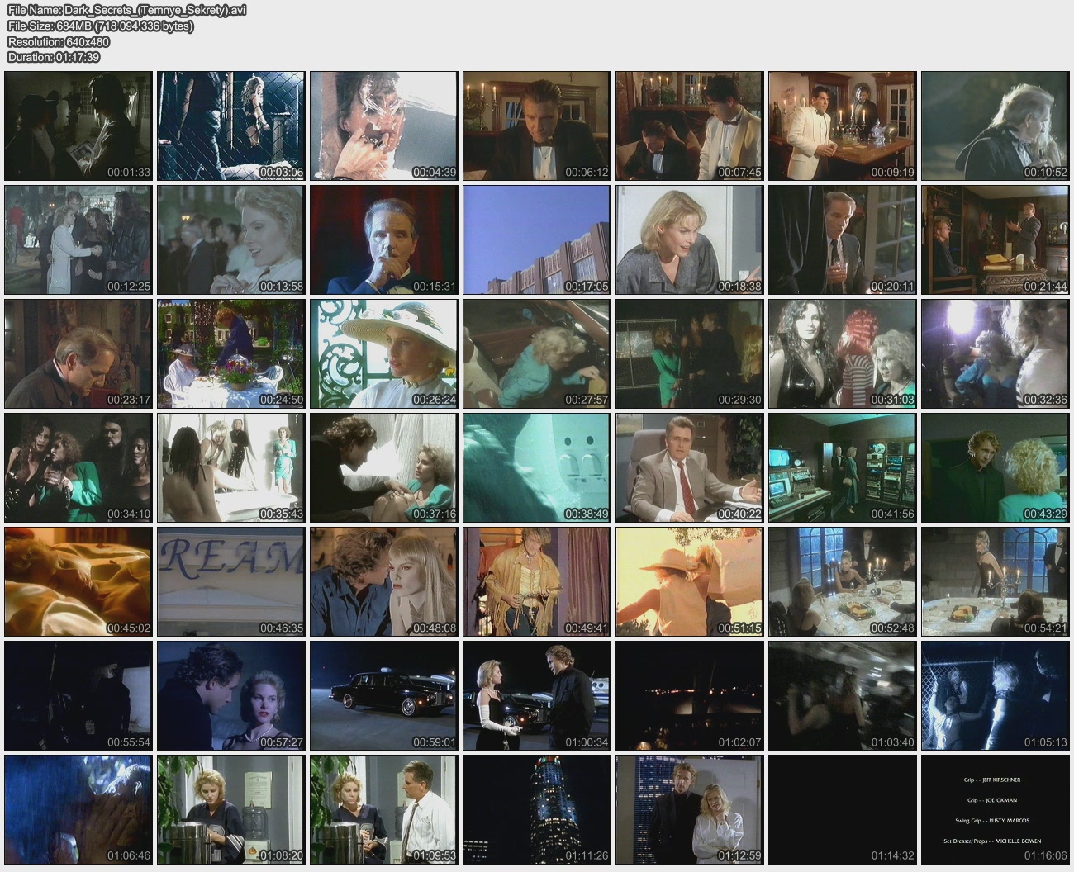
Task: Open the dinner table frame at 00:52:48
Action: click(x=842, y=581)
